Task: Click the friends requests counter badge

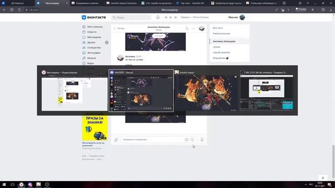Action: point(107,42)
